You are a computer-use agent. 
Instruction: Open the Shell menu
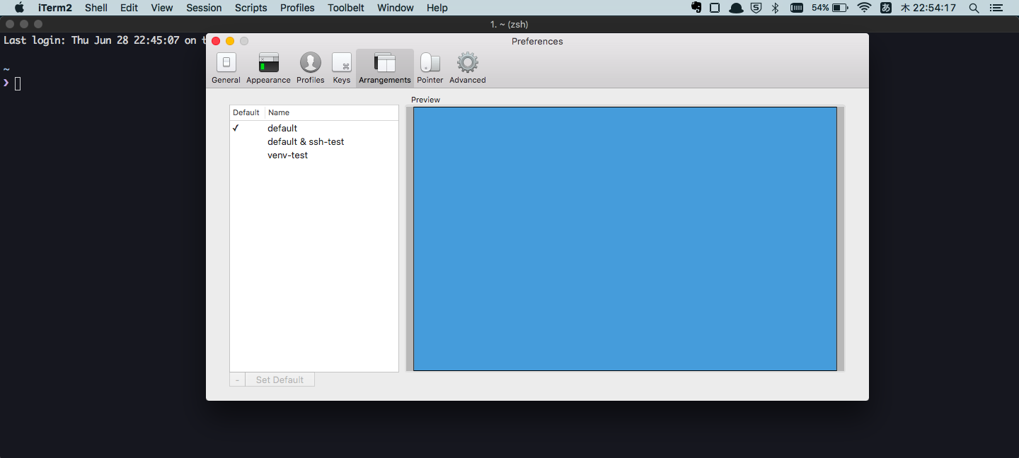(x=96, y=8)
